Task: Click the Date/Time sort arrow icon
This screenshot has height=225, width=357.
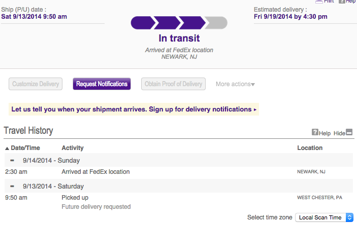Action: tap(7, 148)
